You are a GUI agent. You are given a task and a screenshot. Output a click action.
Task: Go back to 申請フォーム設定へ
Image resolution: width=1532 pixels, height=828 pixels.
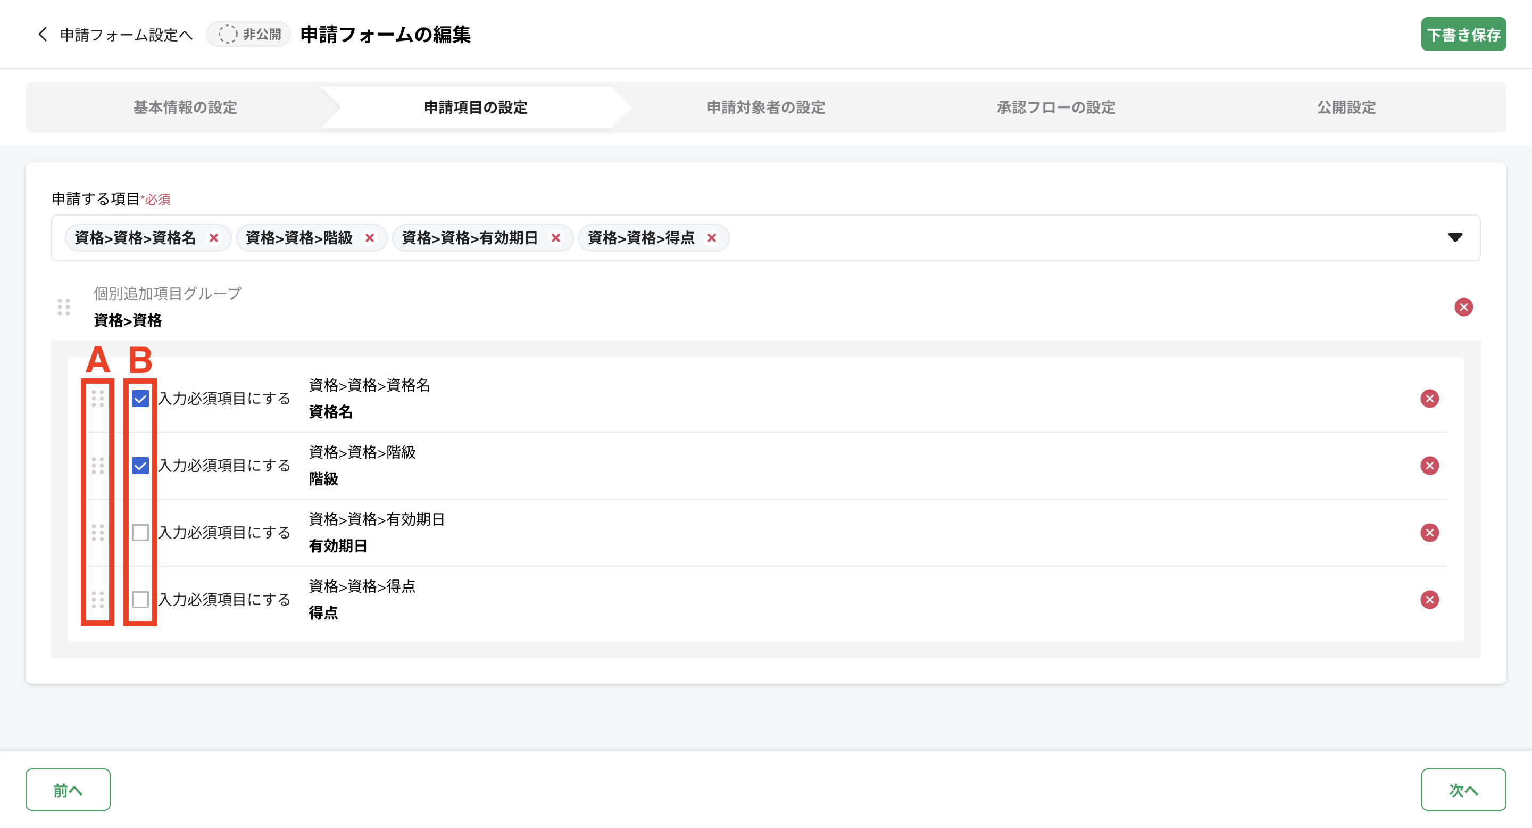pos(115,35)
